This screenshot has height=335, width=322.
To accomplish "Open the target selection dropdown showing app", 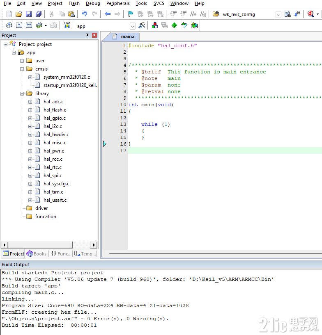I will (133, 26).
